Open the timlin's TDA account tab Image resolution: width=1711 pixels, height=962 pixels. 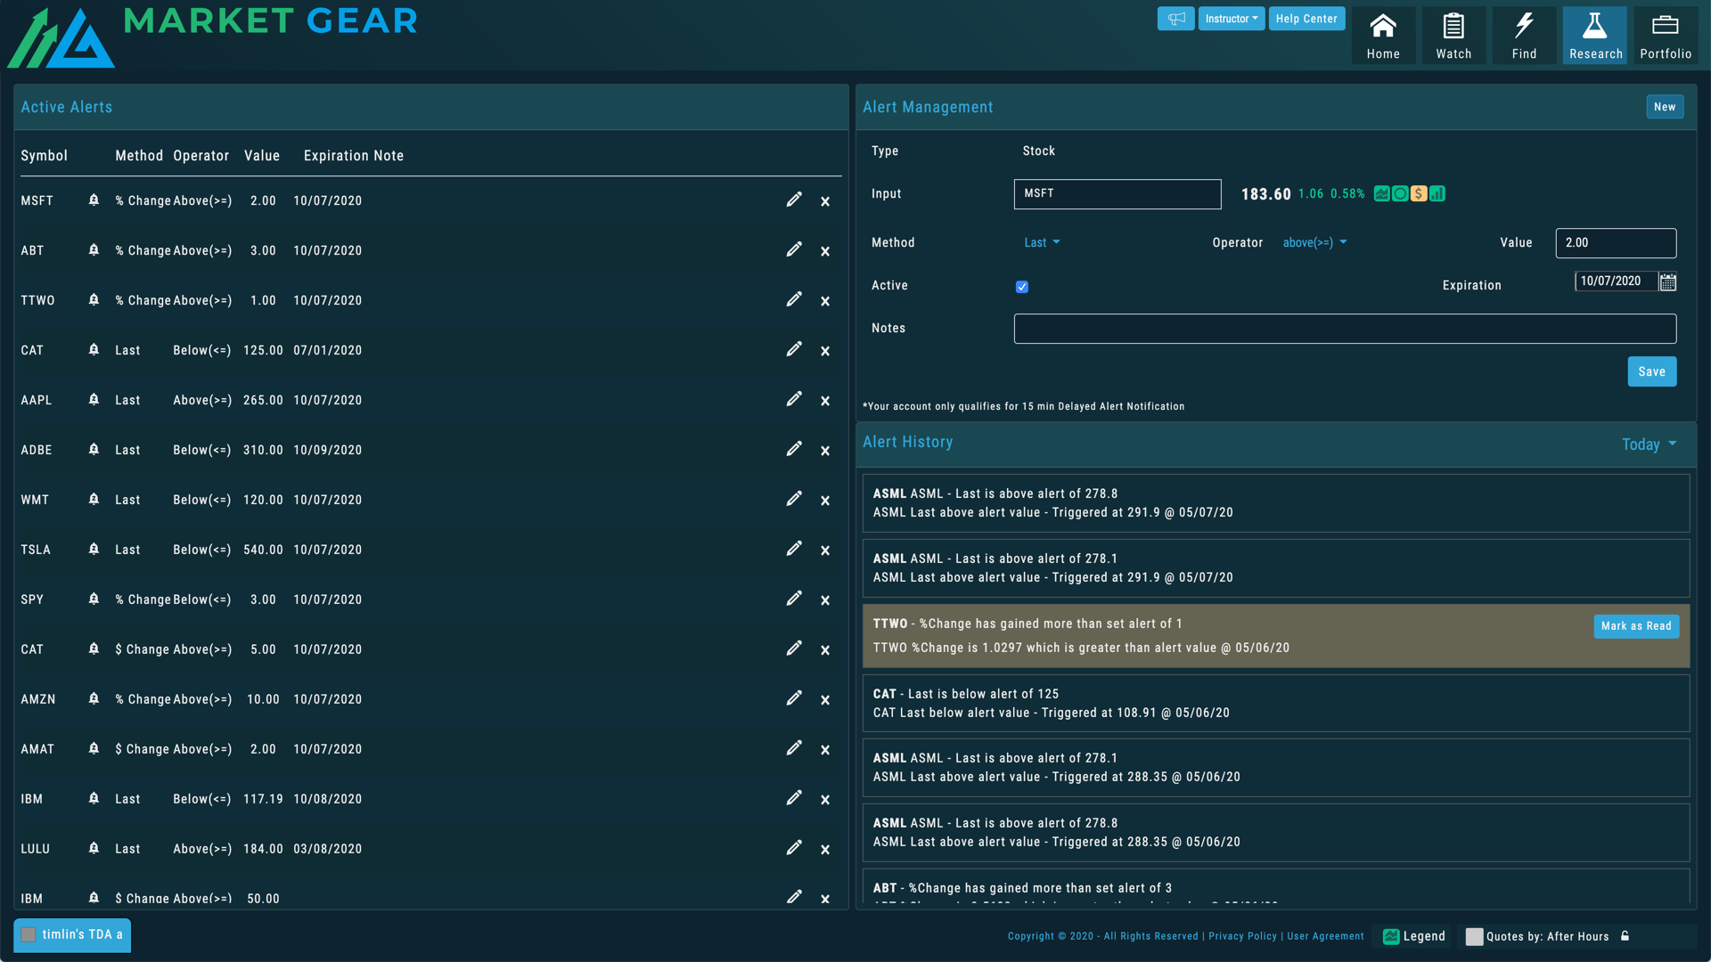[x=72, y=935]
